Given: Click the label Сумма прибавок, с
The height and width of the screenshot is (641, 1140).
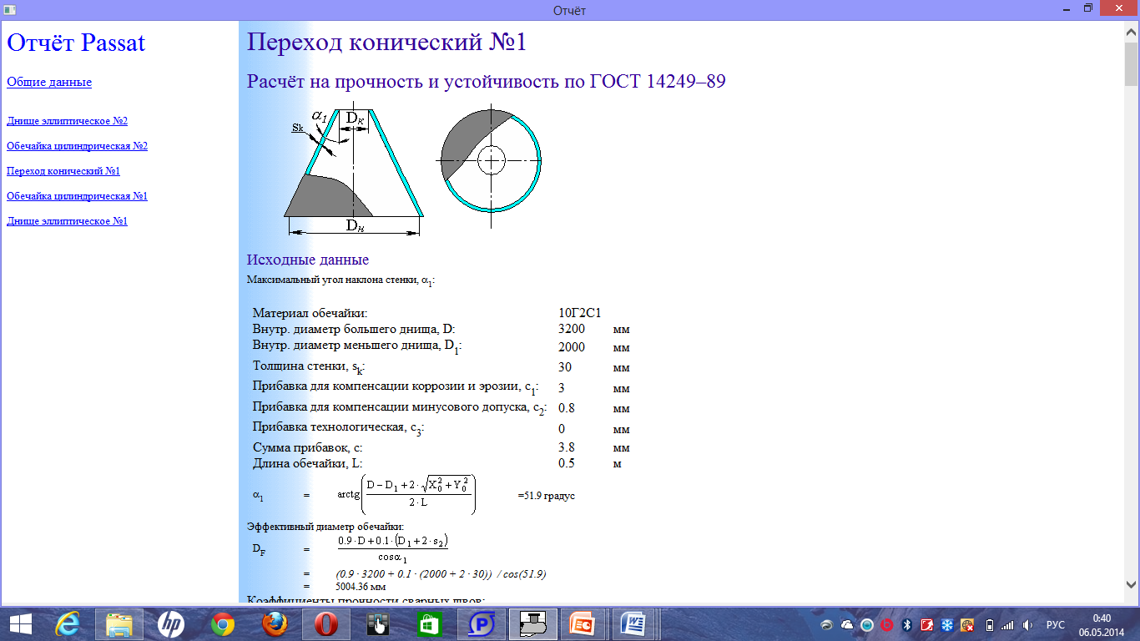Looking at the screenshot, I should (307, 447).
